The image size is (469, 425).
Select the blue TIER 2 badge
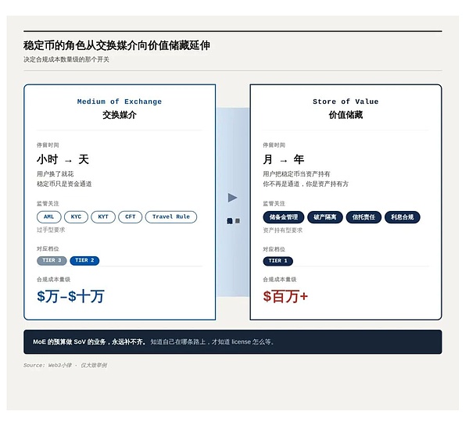point(84,261)
